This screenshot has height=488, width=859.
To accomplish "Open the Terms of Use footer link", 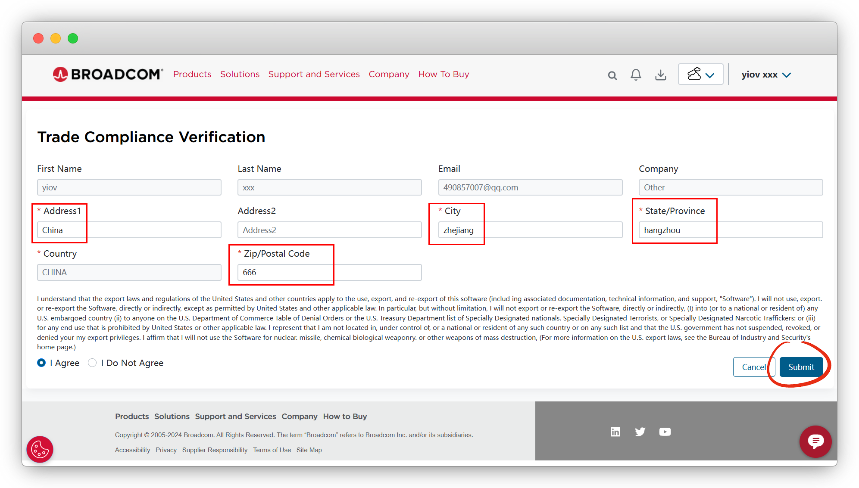I will coord(272,450).
